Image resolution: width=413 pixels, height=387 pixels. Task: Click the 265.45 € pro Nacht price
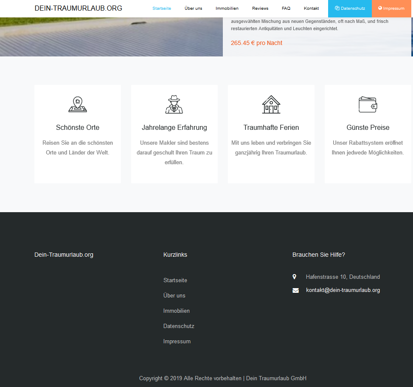coord(256,43)
